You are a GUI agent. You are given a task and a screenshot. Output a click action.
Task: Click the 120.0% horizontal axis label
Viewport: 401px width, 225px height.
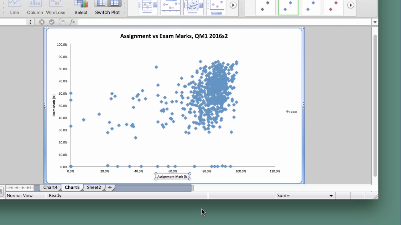(275, 171)
